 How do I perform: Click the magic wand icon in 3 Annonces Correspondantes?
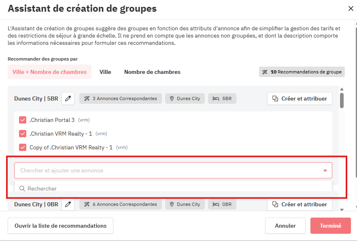click(x=87, y=98)
